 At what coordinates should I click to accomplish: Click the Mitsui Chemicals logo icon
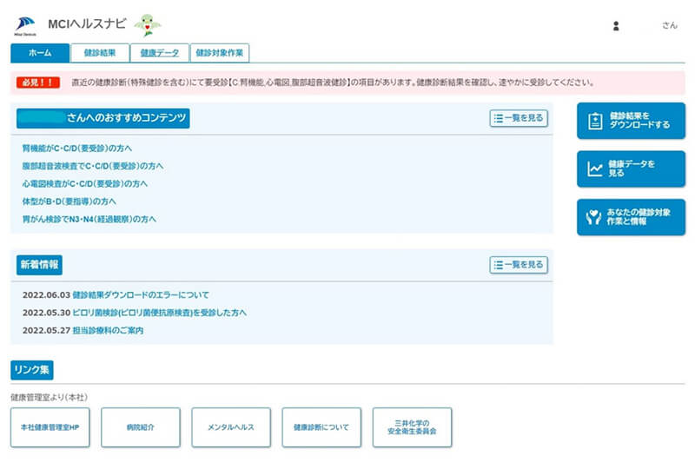tap(24, 24)
